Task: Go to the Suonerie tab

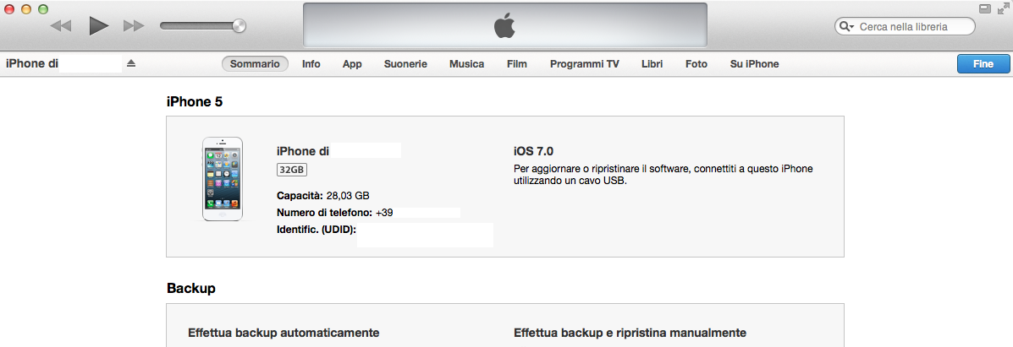Action: click(405, 64)
